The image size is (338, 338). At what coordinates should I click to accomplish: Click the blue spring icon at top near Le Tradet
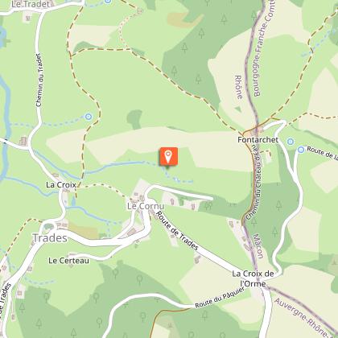108,1
